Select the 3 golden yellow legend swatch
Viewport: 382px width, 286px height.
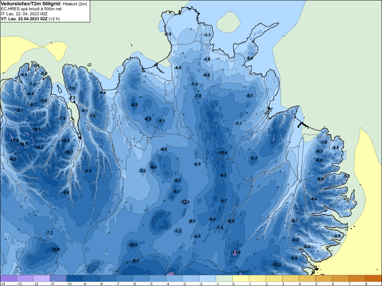pos(290,278)
